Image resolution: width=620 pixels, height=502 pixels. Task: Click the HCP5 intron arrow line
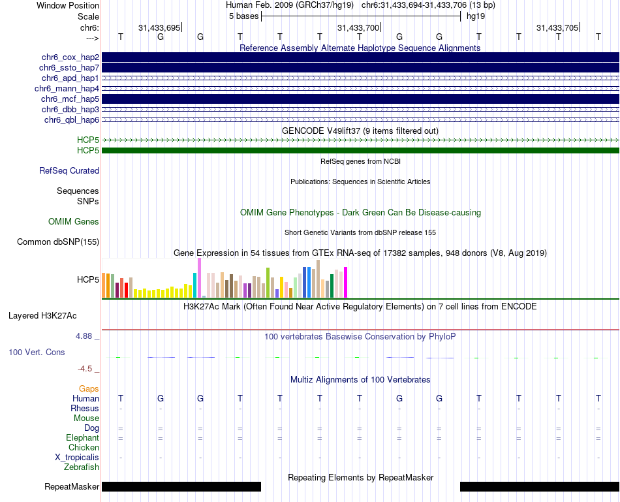pos(360,140)
